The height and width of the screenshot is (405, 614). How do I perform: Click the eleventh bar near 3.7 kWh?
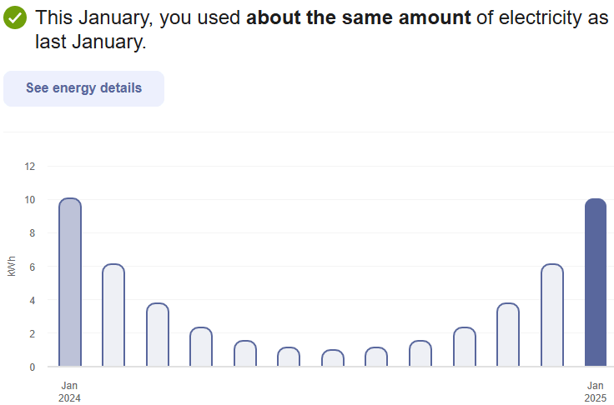click(x=508, y=335)
